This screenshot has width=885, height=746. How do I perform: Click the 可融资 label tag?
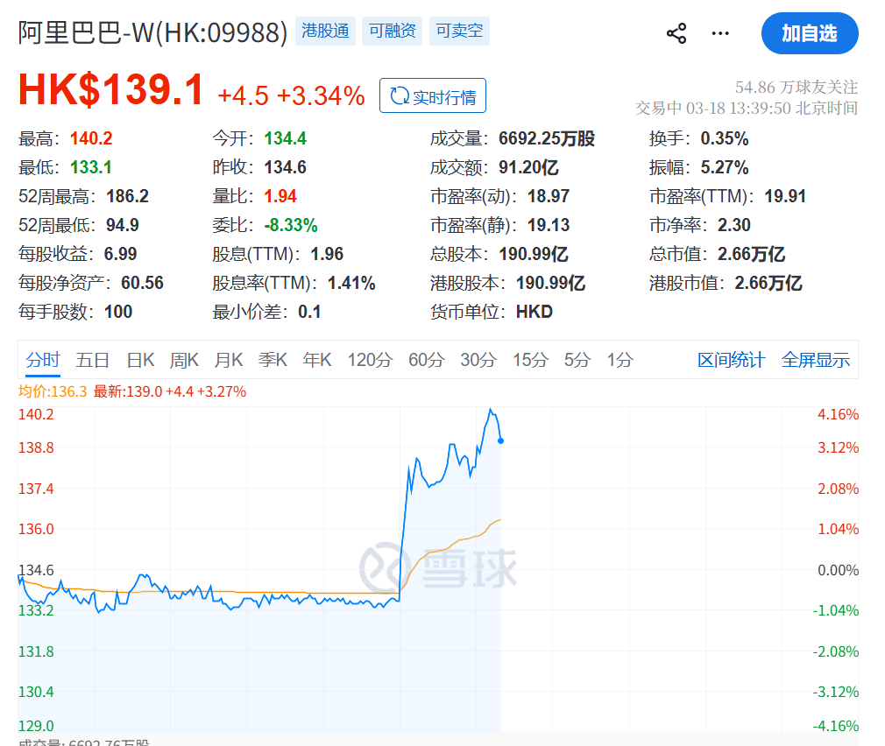point(392,30)
